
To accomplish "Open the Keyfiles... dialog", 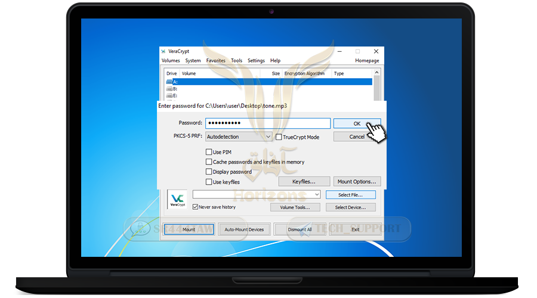I will 304,181.
